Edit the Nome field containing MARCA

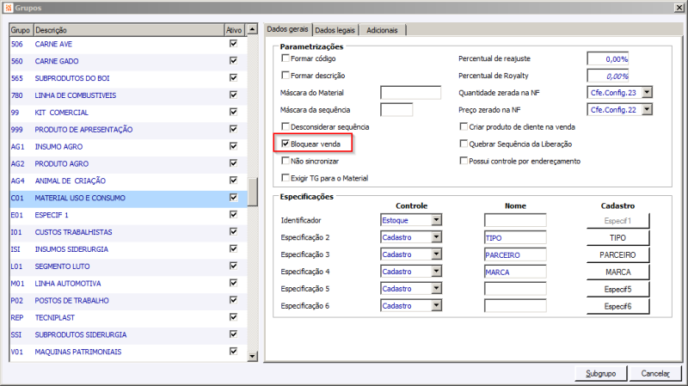(515, 272)
